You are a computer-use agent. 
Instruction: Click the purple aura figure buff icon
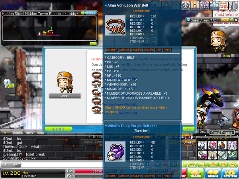tap(204, 5)
